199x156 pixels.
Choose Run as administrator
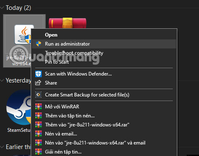(104, 44)
